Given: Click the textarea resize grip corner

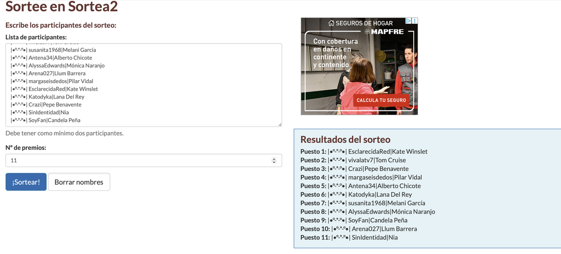Looking at the screenshot, I should [280, 125].
